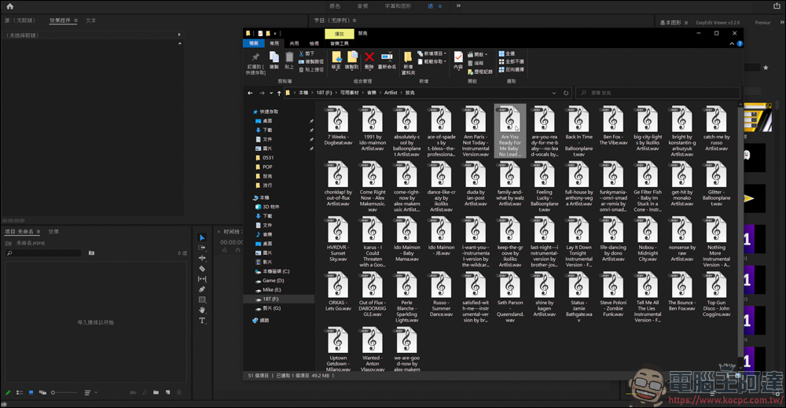Image resolution: width=786 pixels, height=408 pixels.
Task: Switch to the 效果 tab beside Project
Action: click(x=53, y=232)
